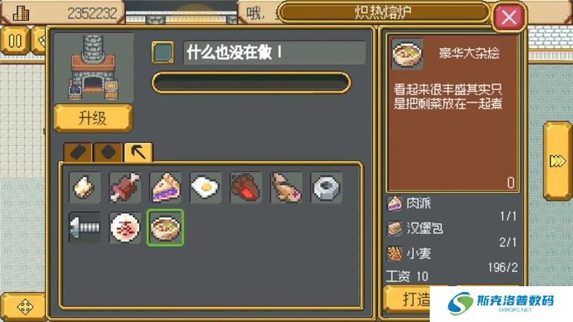Tap the pause button at top left
This screenshot has height=322, width=573.
pos(14,41)
